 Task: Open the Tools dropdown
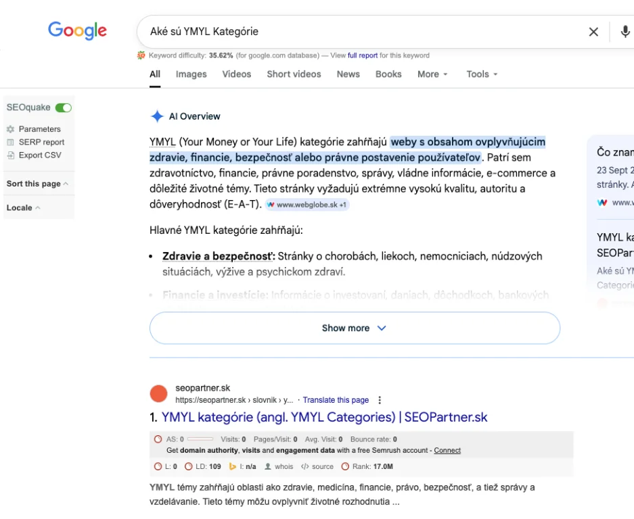[x=482, y=74]
